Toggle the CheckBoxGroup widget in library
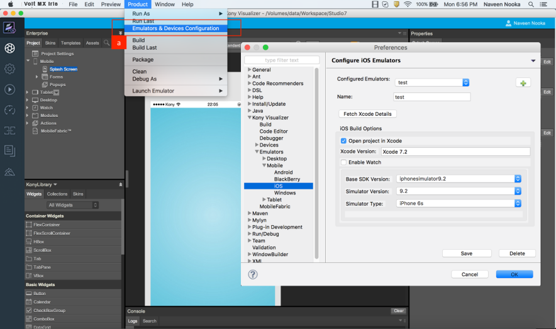The image size is (556, 329). coord(29,311)
